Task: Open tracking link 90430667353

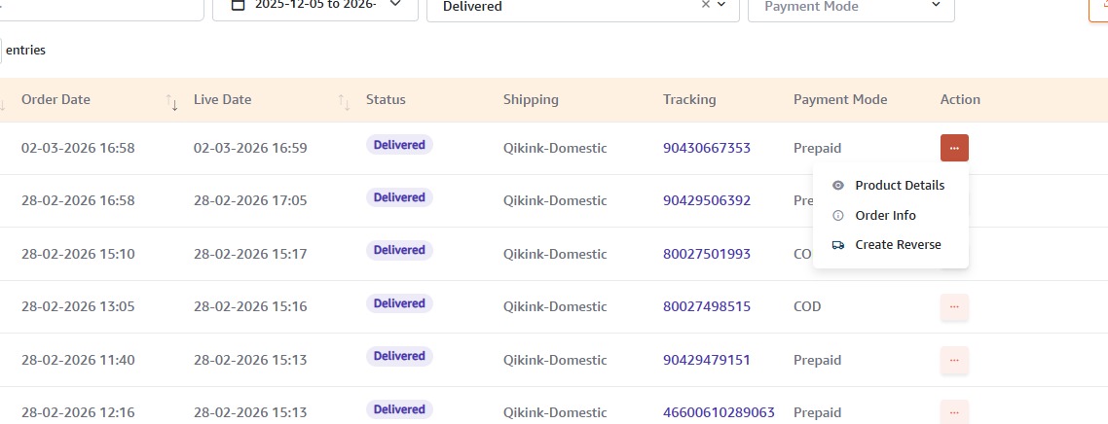Action: pos(707,148)
